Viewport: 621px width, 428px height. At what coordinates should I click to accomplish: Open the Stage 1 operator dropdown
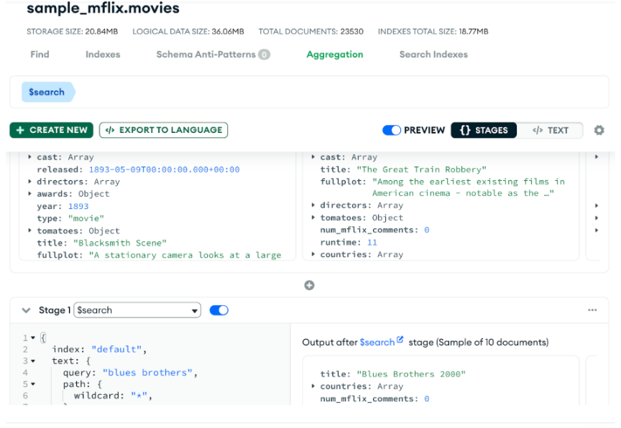coord(137,310)
